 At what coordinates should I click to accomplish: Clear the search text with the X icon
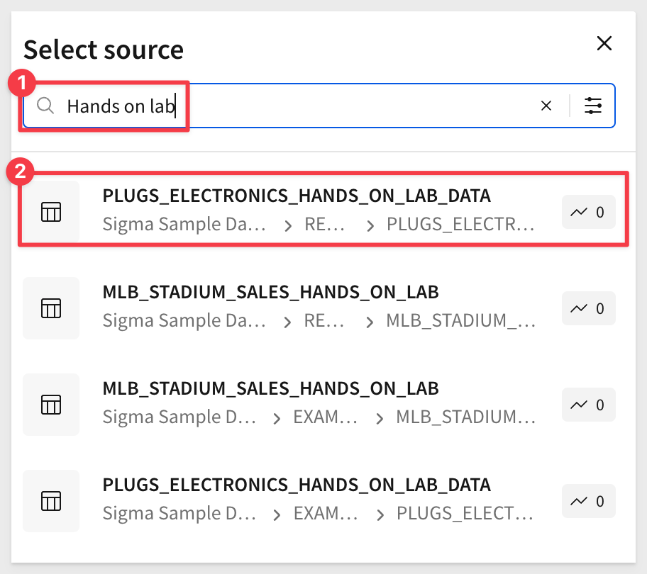(546, 106)
